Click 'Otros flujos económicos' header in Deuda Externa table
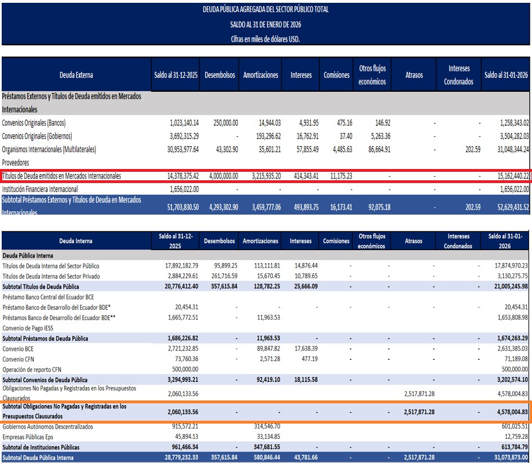 pos(372,75)
